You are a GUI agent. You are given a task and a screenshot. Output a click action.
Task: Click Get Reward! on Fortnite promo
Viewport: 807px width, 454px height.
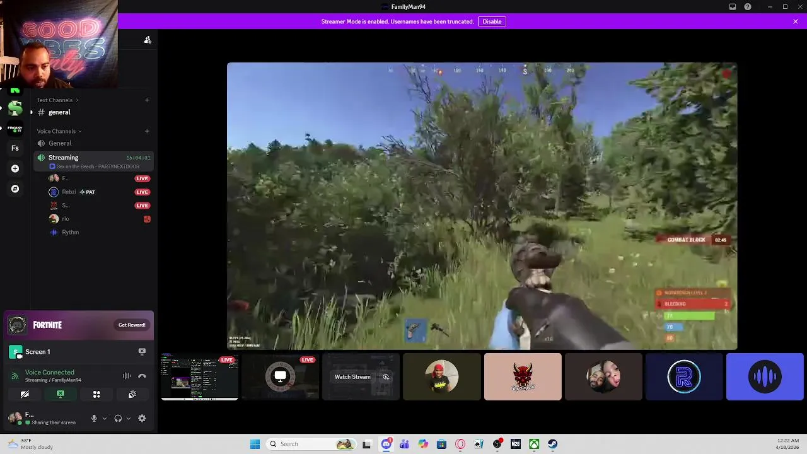coord(132,325)
